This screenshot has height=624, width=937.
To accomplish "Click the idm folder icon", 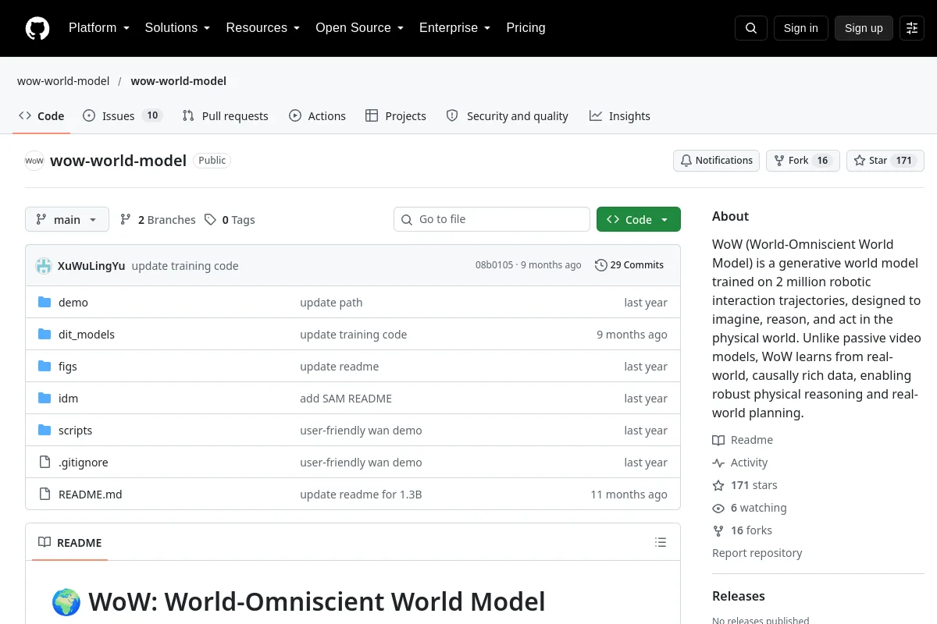I will click(x=45, y=399).
